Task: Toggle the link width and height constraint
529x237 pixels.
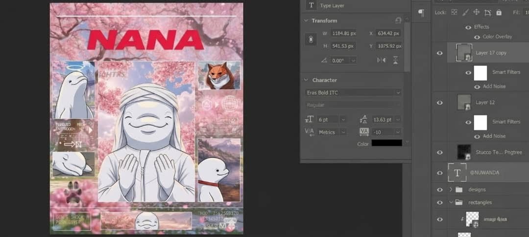Action: pyautogui.click(x=311, y=40)
